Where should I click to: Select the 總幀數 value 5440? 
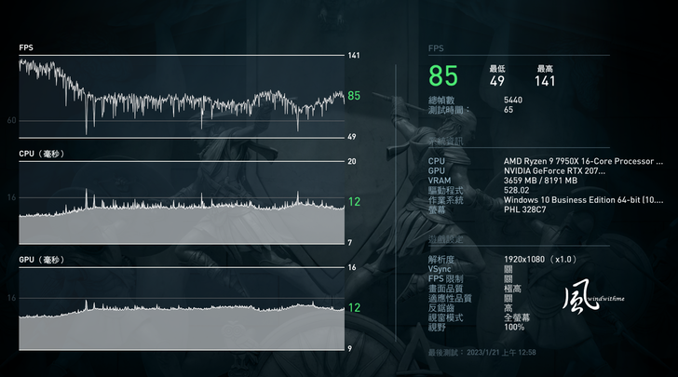pyautogui.click(x=513, y=100)
